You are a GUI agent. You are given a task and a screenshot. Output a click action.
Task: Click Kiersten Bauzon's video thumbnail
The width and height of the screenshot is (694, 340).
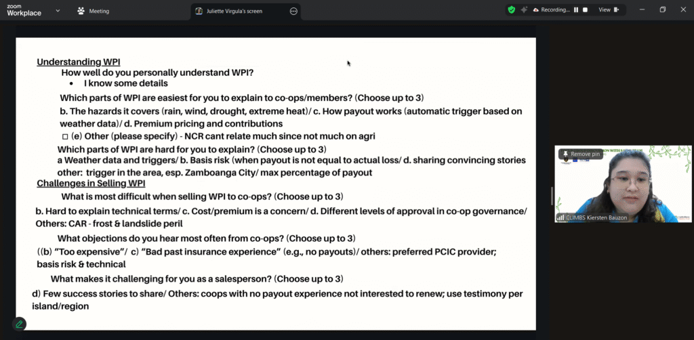(623, 183)
